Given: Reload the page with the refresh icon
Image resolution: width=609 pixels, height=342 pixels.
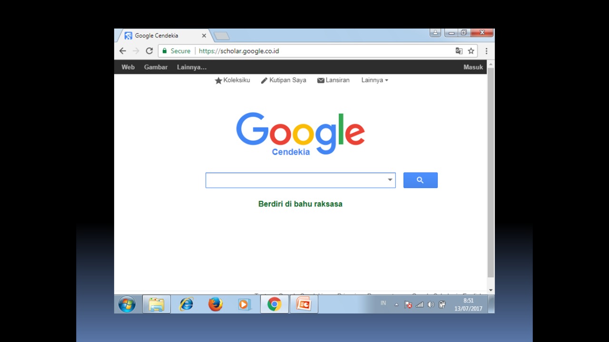Looking at the screenshot, I should click(149, 51).
